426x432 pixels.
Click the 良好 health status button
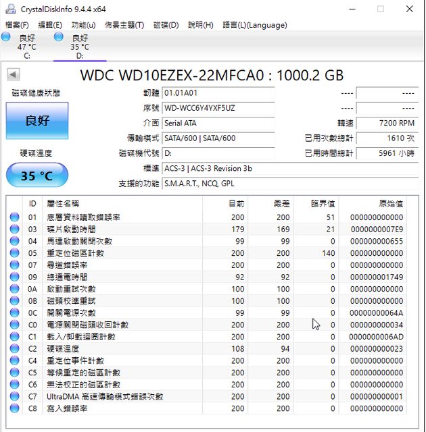(x=37, y=121)
